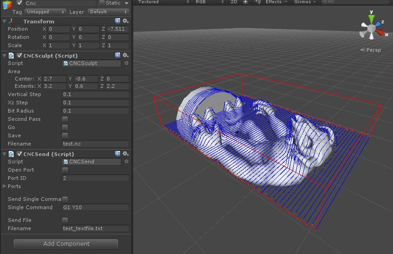Click the Vertical Step field
393x254 pixels.
tap(96, 94)
